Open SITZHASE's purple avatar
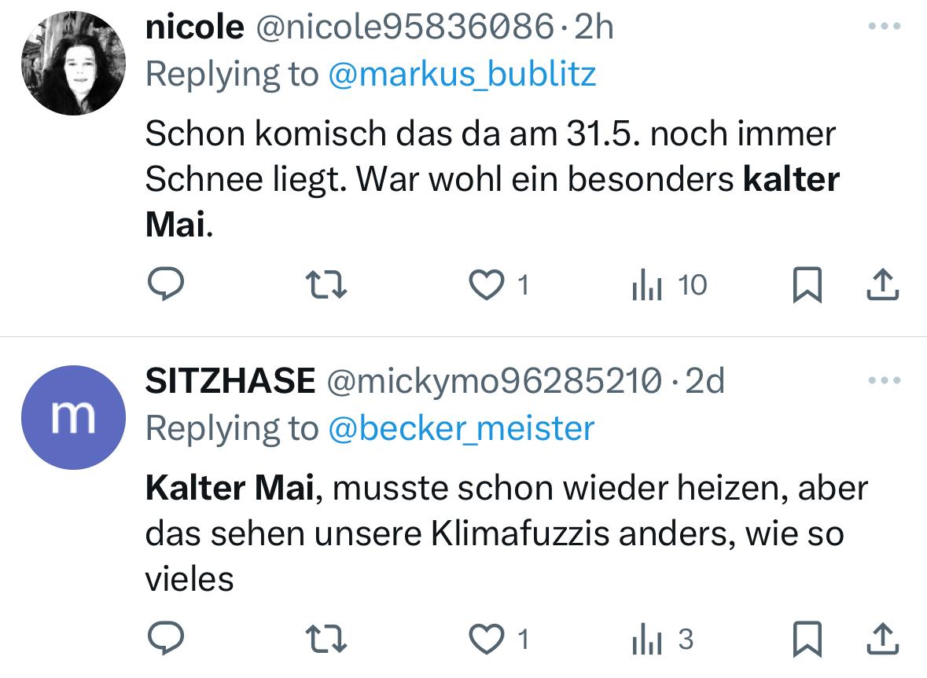 click(73, 417)
